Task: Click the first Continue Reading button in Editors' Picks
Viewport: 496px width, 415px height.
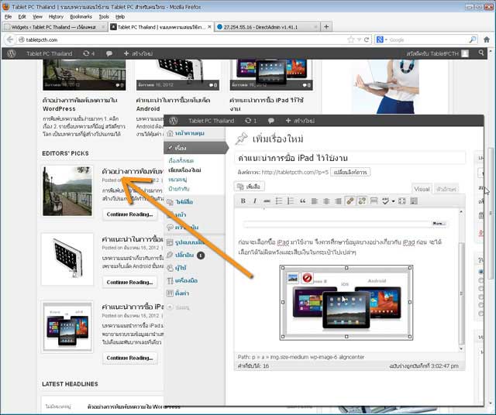Action: (129, 214)
